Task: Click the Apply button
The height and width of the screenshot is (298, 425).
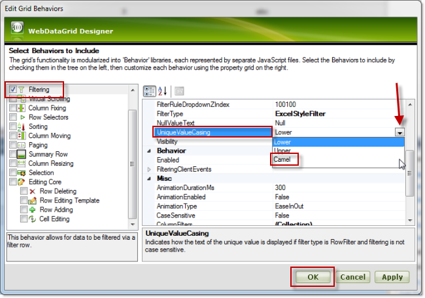Action: click(x=392, y=277)
